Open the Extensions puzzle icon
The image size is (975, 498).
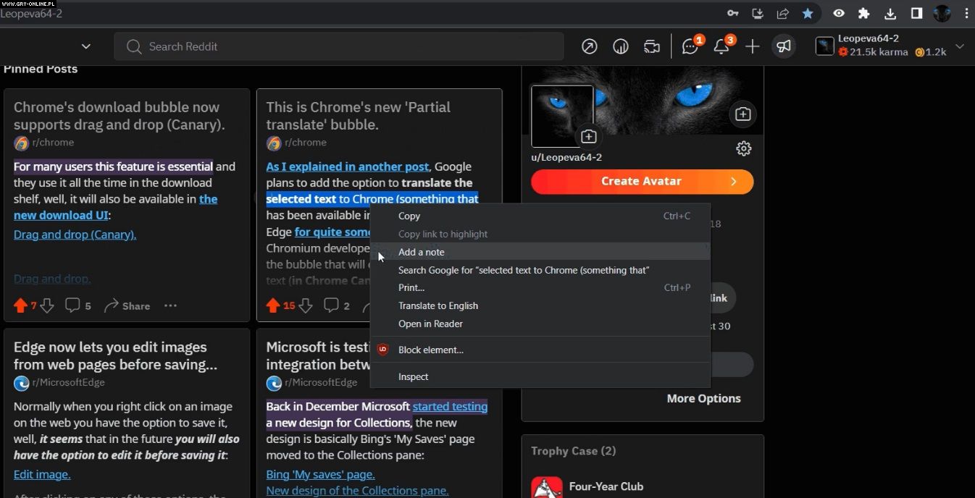[863, 13]
